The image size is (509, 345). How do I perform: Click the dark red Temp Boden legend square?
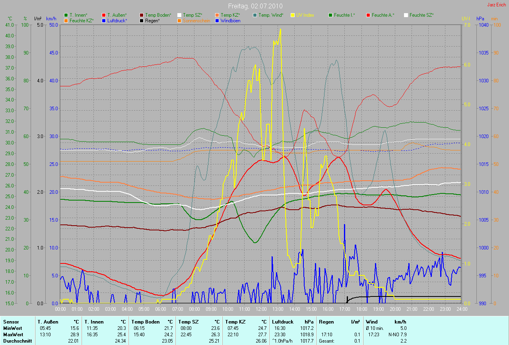pyautogui.click(x=142, y=15)
